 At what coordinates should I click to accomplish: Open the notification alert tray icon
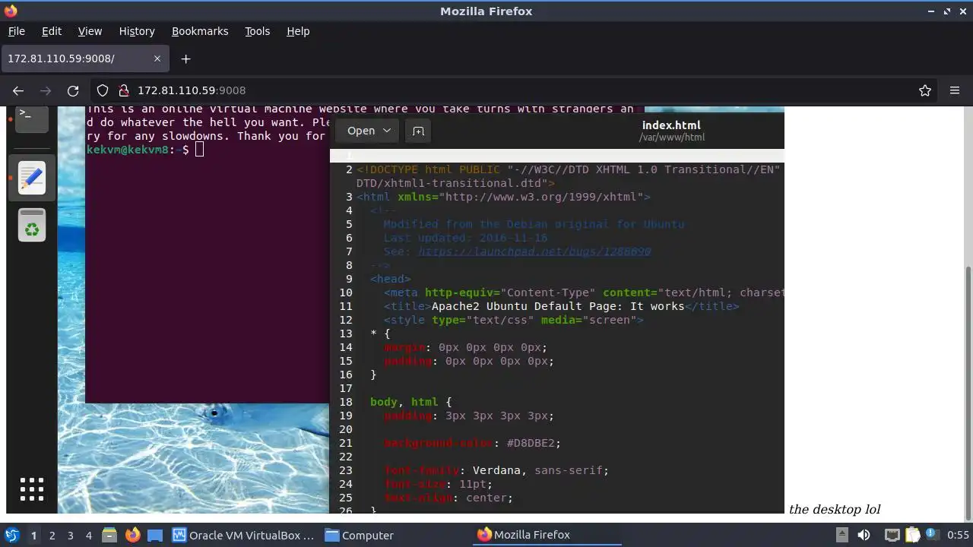tap(931, 536)
